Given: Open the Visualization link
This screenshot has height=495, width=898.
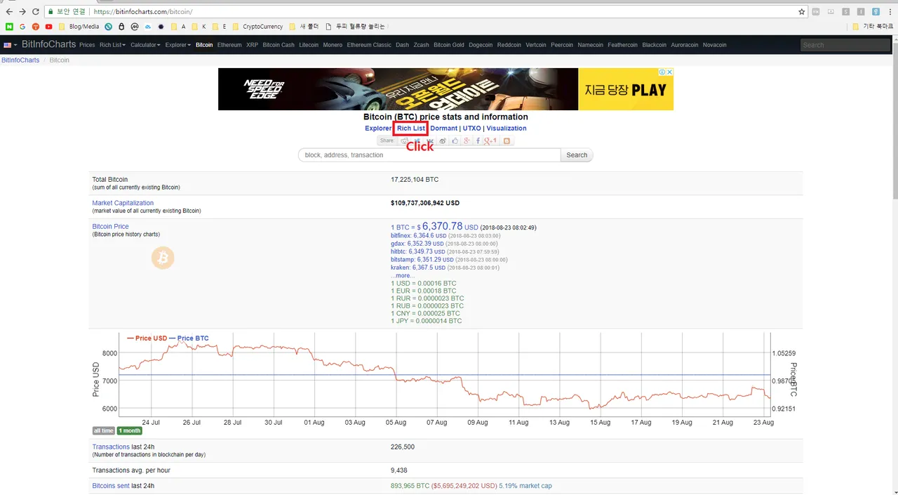Looking at the screenshot, I should tap(507, 128).
